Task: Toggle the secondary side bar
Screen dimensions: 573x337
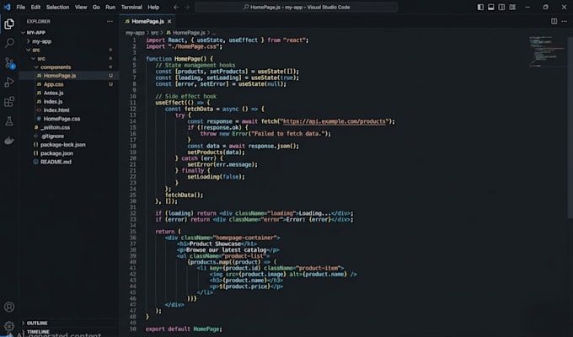Action: point(501,7)
